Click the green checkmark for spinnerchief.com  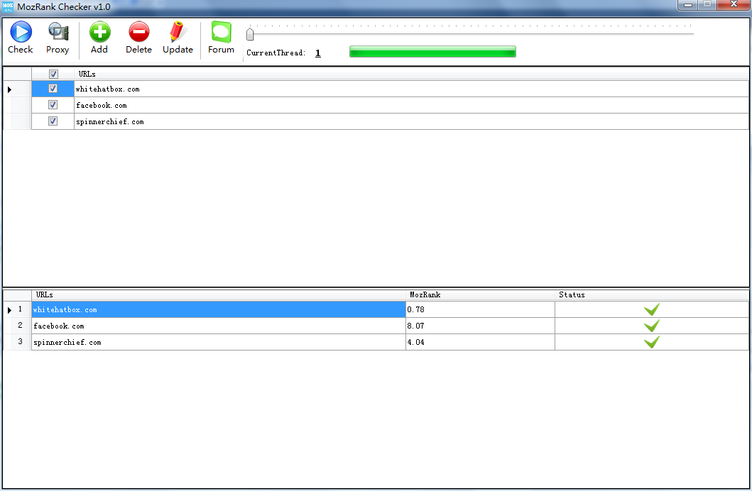(x=651, y=342)
